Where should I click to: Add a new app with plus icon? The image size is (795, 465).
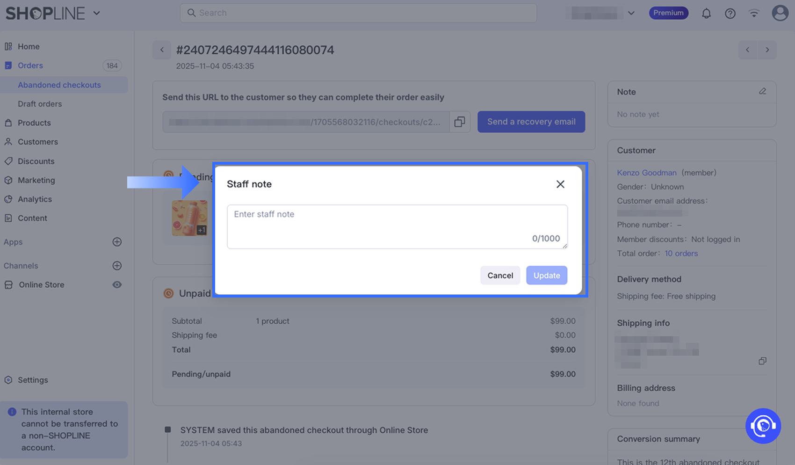coord(117,242)
